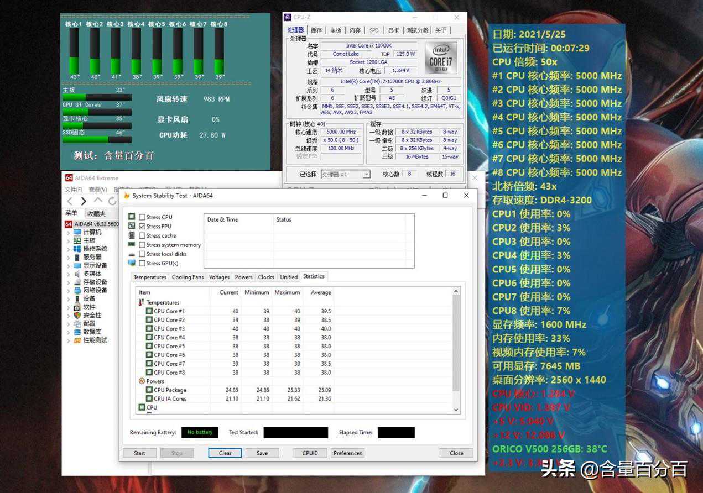Expand the 计算机 tree node
This screenshot has height=493, width=703.
coord(69,233)
